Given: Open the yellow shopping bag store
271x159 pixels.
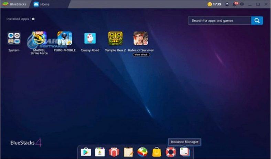Looking at the screenshot, I should tap(156, 152).
